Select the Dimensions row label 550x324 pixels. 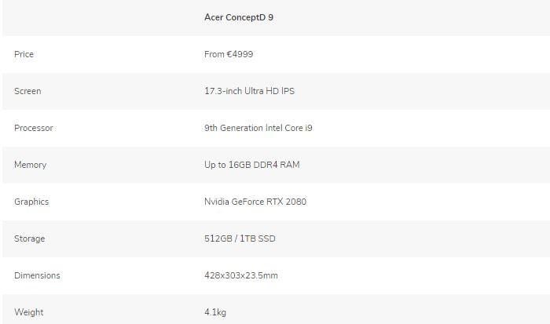pyautogui.click(x=37, y=275)
